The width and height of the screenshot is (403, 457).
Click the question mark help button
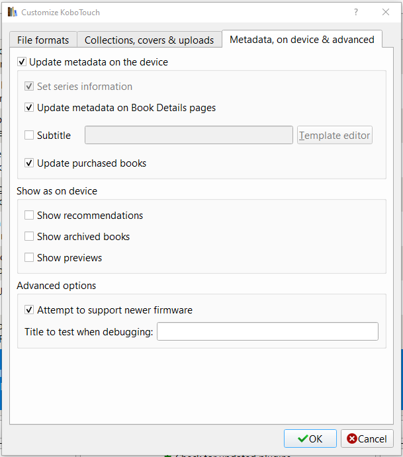(356, 12)
